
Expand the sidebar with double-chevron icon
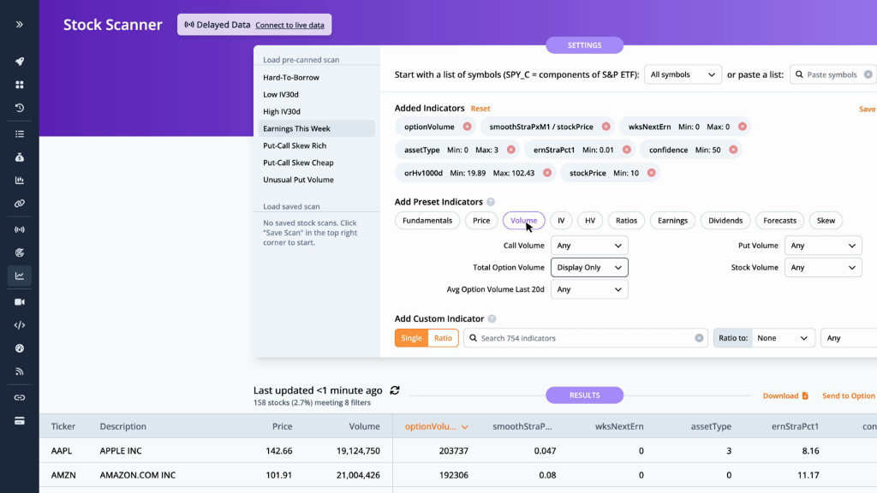19,25
